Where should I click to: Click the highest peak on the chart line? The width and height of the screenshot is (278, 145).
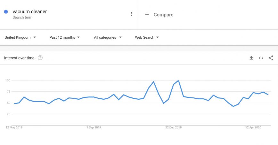tap(178, 81)
